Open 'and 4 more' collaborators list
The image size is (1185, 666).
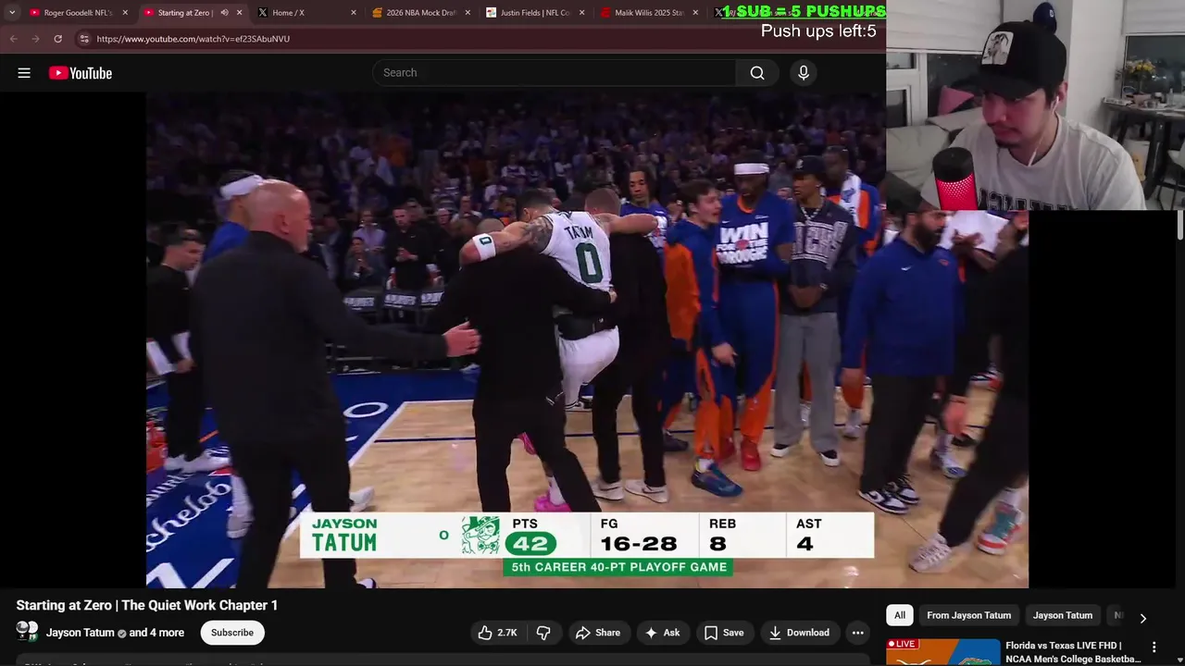[x=156, y=633]
